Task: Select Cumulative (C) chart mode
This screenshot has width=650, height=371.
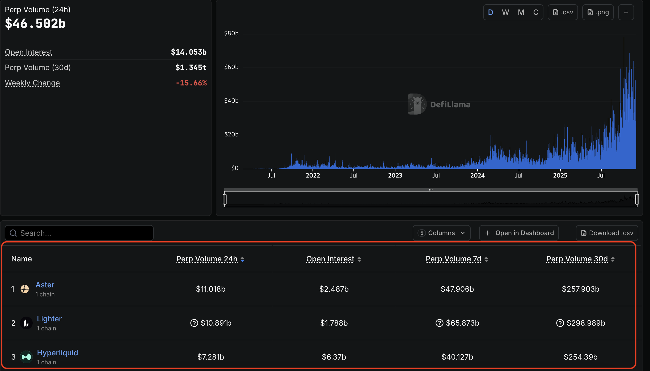Action: [536, 12]
